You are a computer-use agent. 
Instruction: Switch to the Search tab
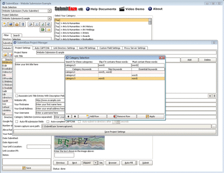click(17, 35)
